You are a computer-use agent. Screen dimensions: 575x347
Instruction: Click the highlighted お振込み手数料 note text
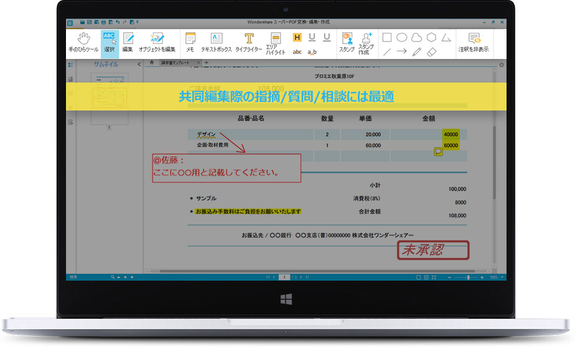coord(248,211)
